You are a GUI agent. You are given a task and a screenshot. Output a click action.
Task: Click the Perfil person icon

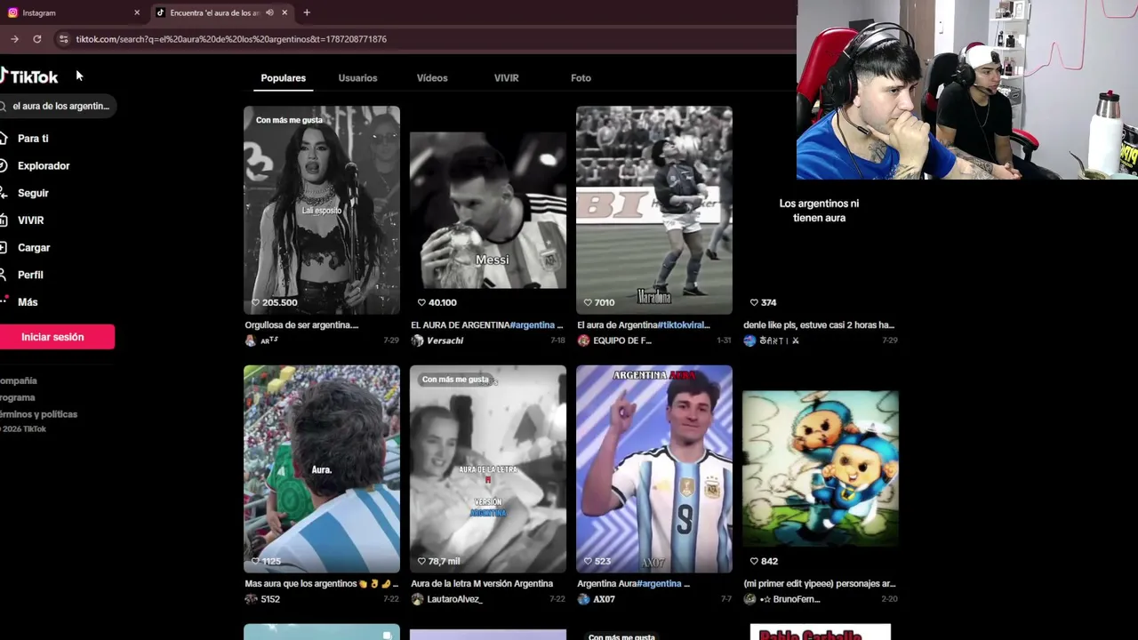point(4,275)
